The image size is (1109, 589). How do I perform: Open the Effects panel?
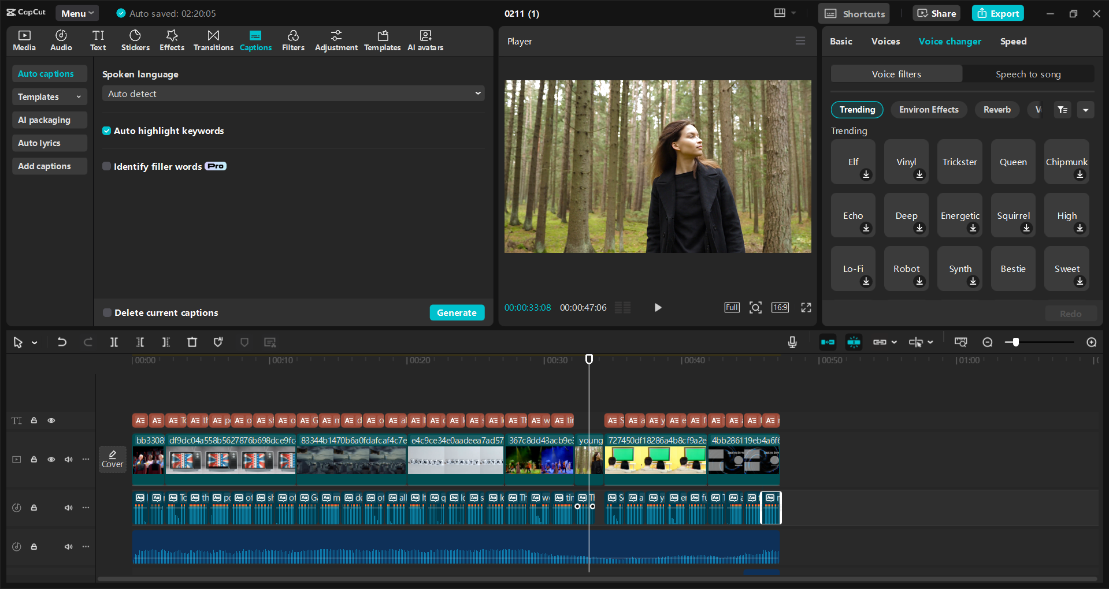click(172, 40)
